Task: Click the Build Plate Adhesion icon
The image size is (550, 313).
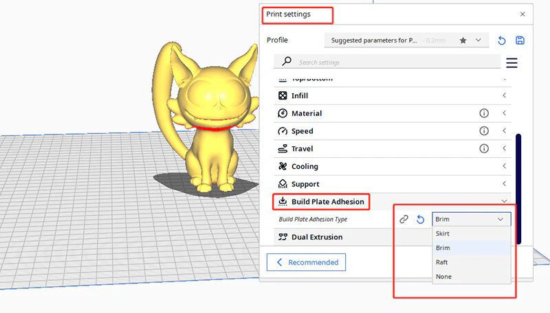Action: 283,201
